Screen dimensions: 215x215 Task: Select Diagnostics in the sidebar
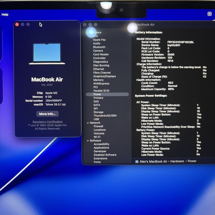(x=100, y=62)
